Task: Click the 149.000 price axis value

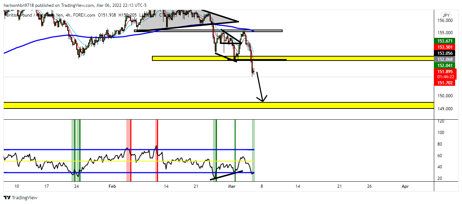Action: [x=445, y=108]
